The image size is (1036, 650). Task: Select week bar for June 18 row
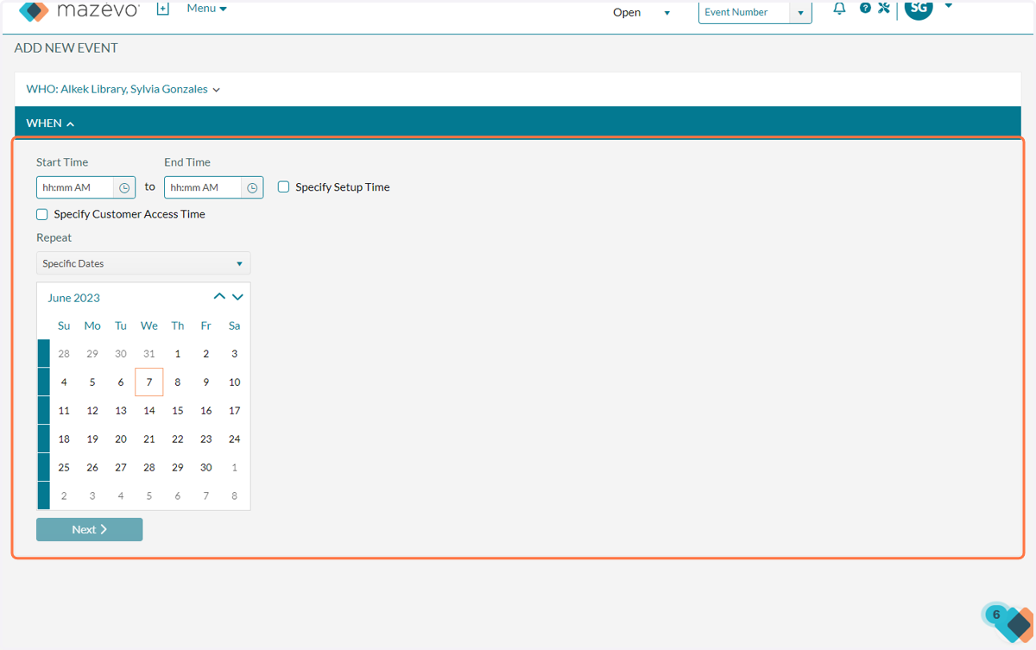(43, 439)
